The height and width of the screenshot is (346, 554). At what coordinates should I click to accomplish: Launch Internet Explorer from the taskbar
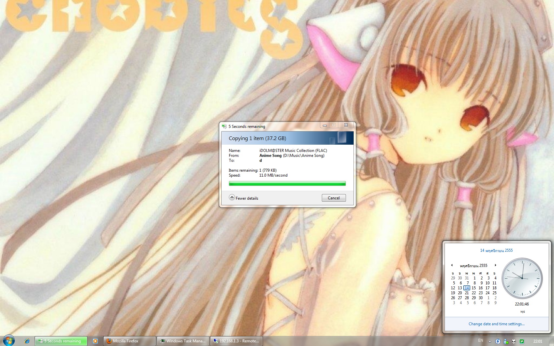27,341
